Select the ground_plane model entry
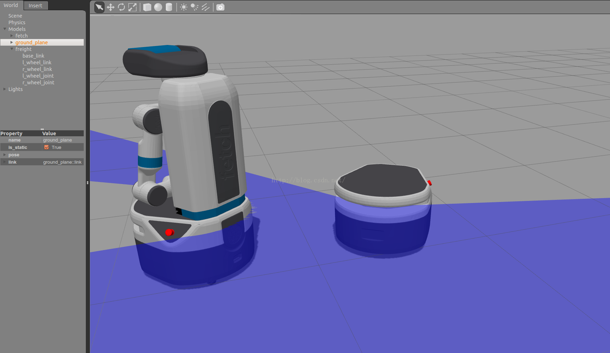This screenshot has height=353, width=610. click(x=32, y=43)
